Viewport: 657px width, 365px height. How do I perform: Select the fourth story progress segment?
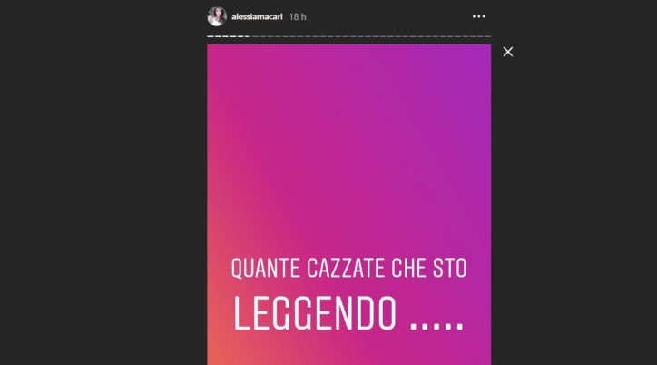(x=233, y=36)
